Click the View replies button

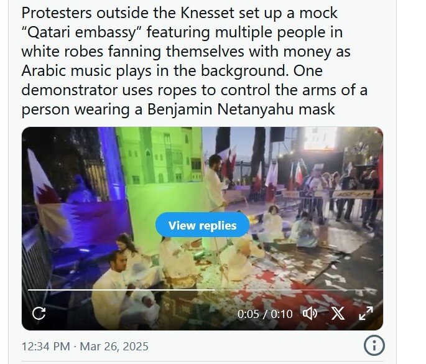(x=202, y=225)
